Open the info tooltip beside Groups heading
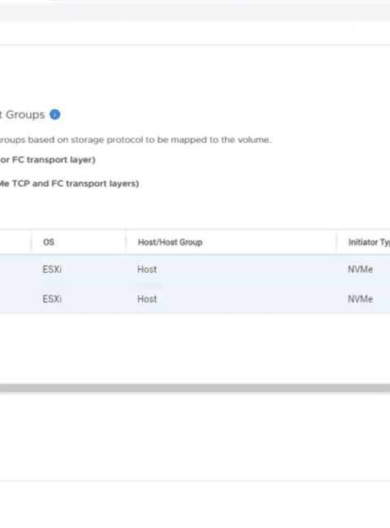Screen dimensions: 390x528 [x=55, y=115]
